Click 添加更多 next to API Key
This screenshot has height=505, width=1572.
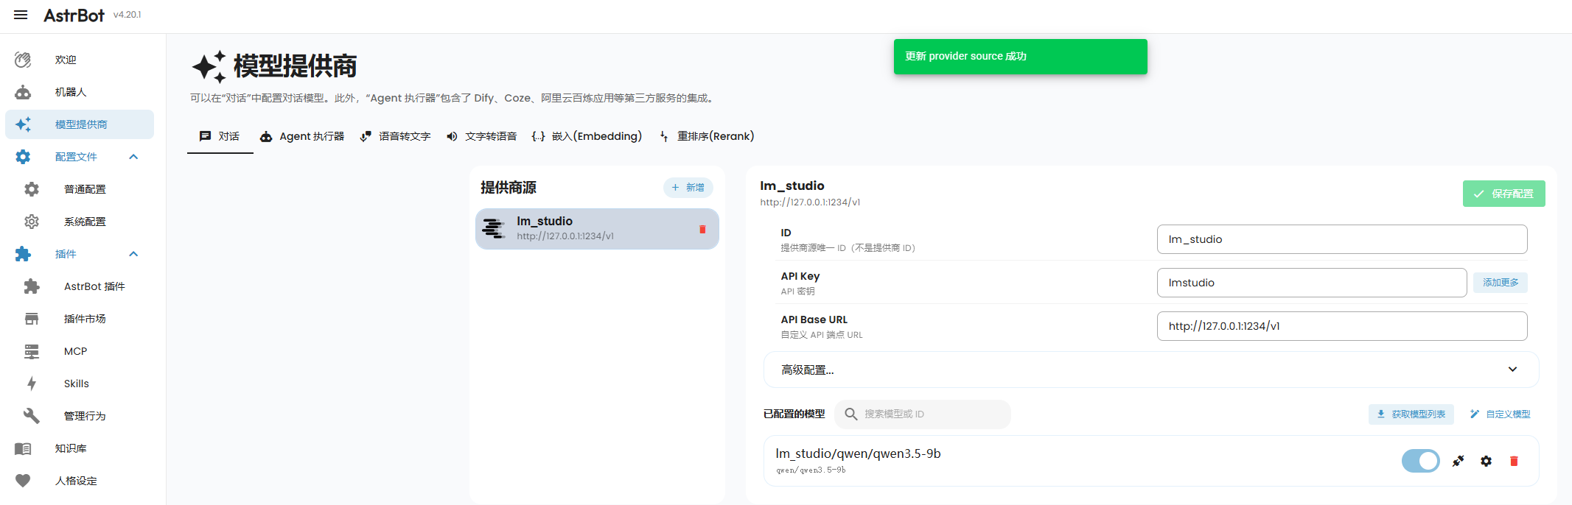pos(1500,283)
